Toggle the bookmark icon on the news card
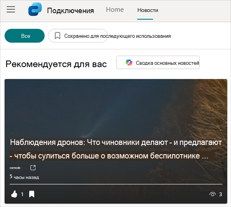The image size is (231, 207). pos(32,194)
